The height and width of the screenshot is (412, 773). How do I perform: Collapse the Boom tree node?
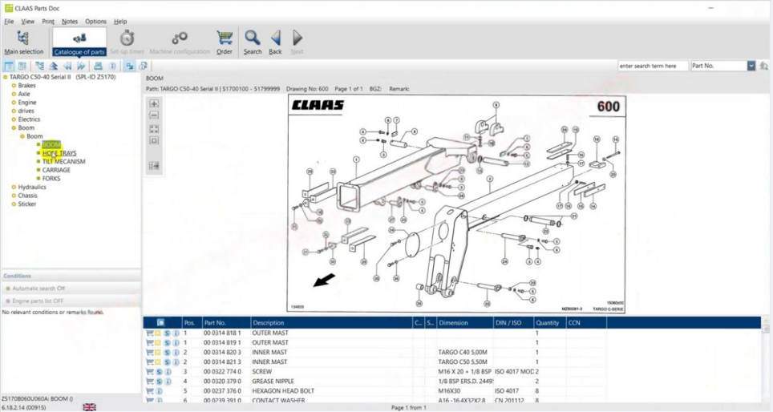[14, 128]
